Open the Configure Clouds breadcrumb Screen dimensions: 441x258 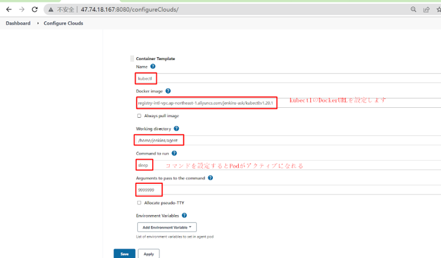tap(63, 24)
